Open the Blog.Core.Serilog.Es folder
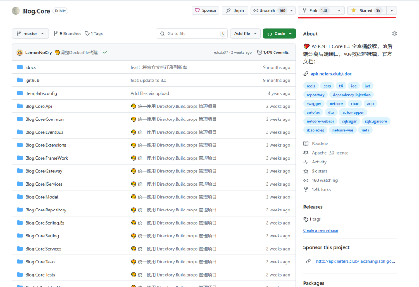Screen dimensions: 419x287 pyautogui.click(x=45, y=223)
